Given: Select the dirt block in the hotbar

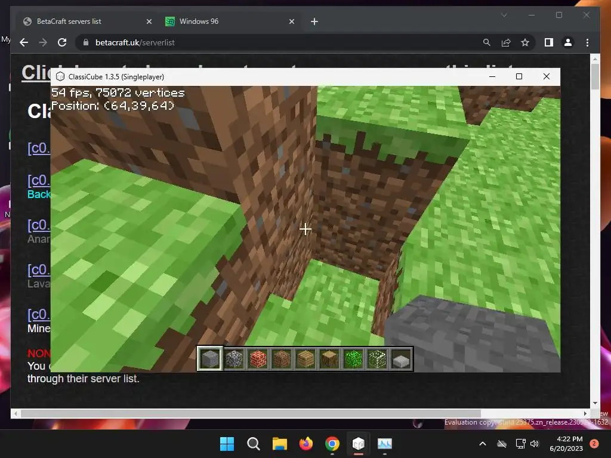Looking at the screenshot, I should pos(282,358).
